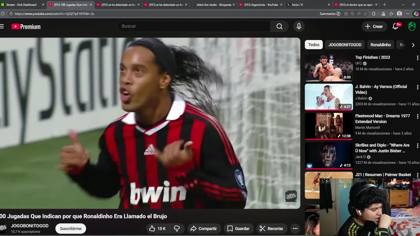
Task: Click the Guardar save button
Action: coord(238,228)
